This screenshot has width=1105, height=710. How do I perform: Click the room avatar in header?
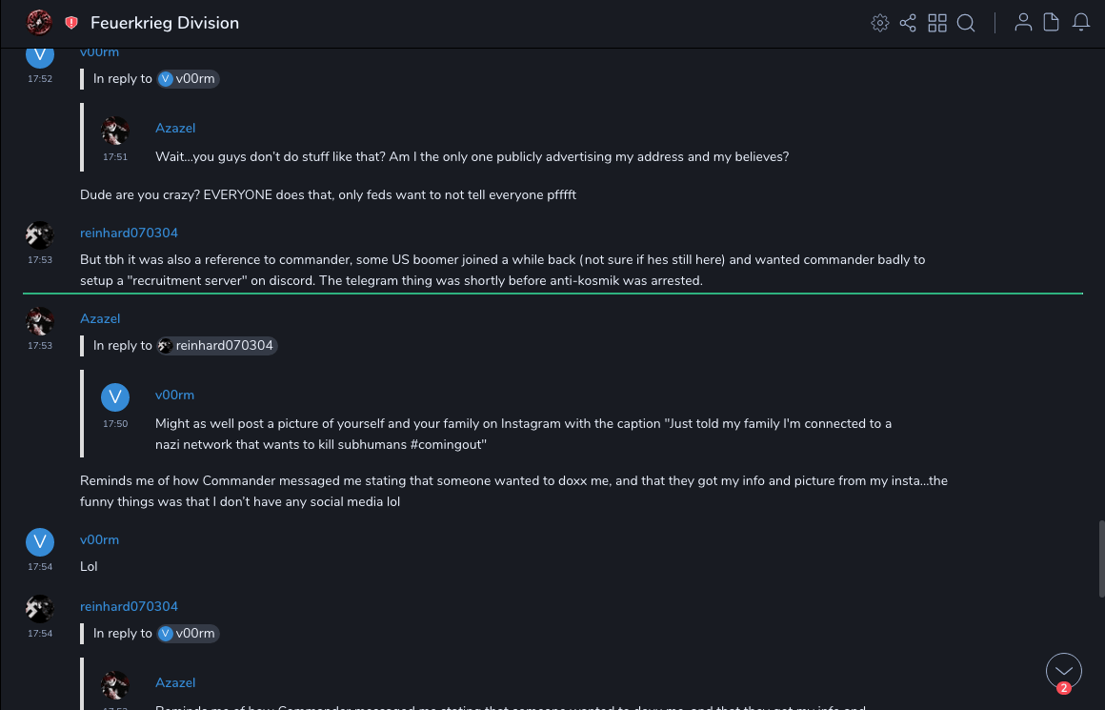pos(39,22)
